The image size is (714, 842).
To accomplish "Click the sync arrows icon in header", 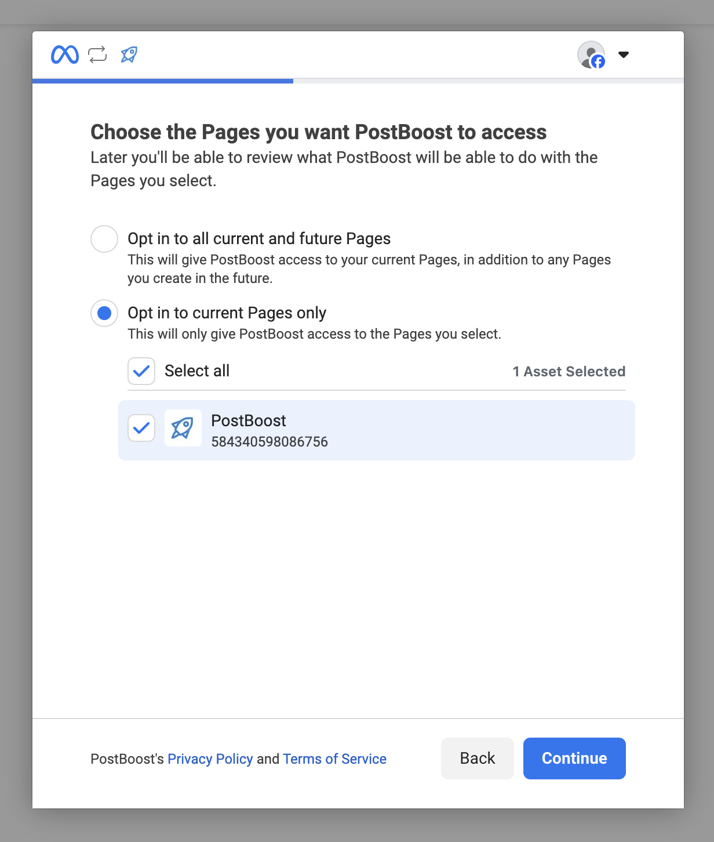I will pos(97,55).
